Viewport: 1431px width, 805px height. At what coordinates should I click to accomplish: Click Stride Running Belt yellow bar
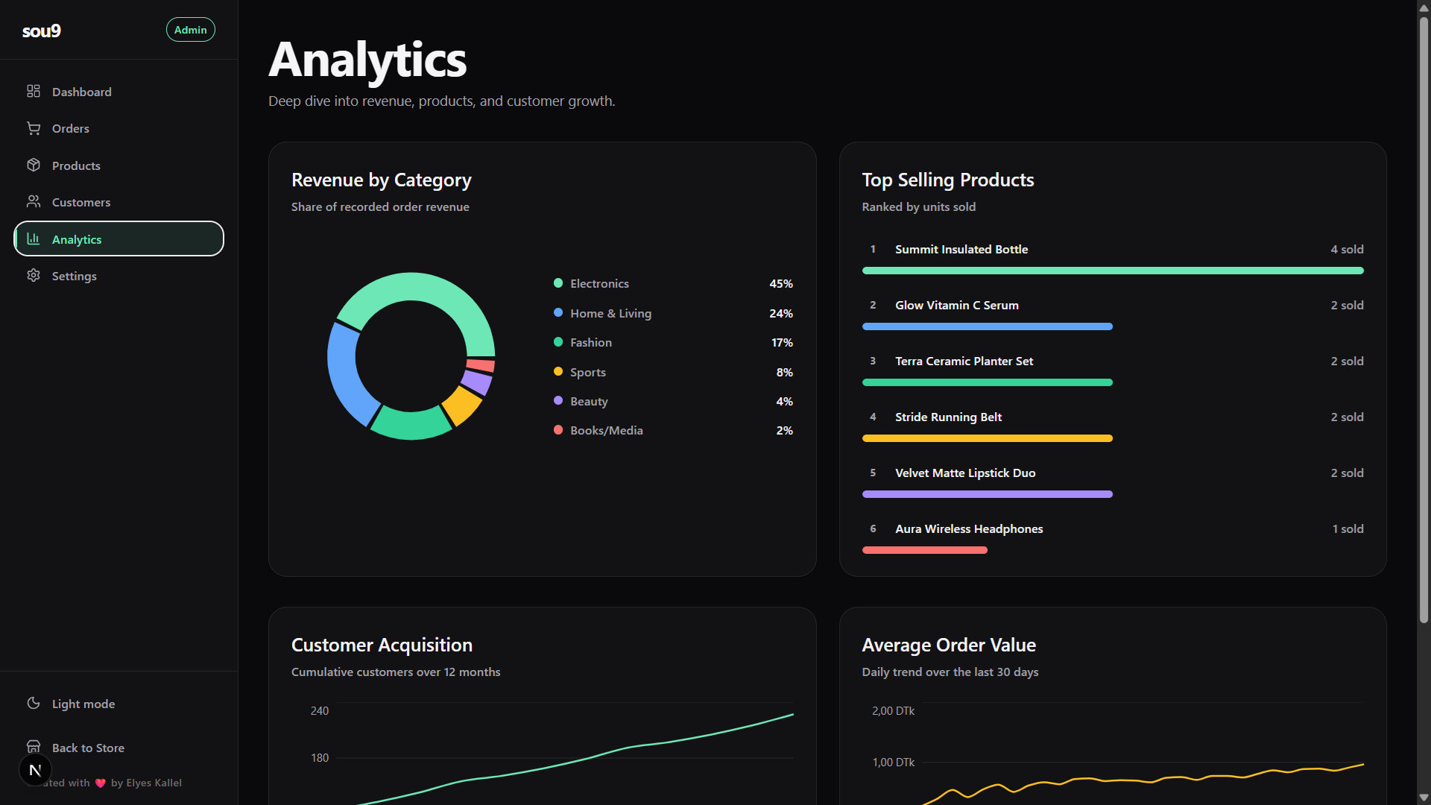[x=988, y=438]
